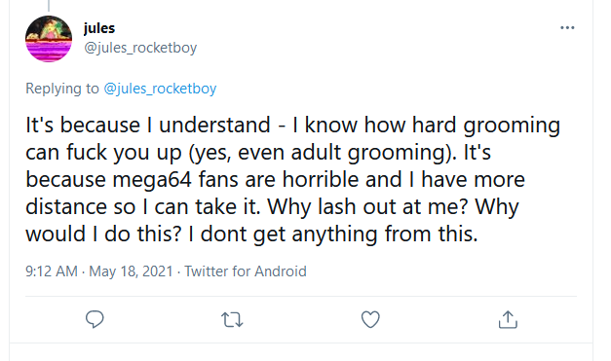Click the last sentence "I dont get anything from this."
This screenshot has width=611, height=361.
tap(332, 235)
